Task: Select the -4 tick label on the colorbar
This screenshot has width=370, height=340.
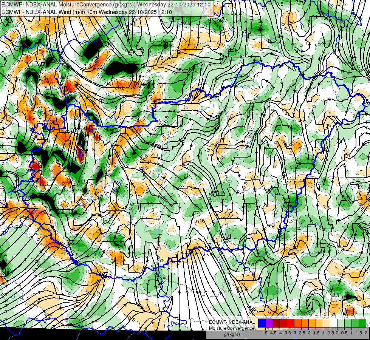Action: (280, 333)
